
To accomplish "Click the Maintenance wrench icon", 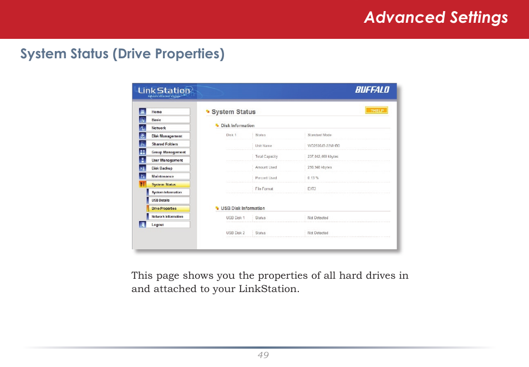I will pyautogui.click(x=143, y=177).
